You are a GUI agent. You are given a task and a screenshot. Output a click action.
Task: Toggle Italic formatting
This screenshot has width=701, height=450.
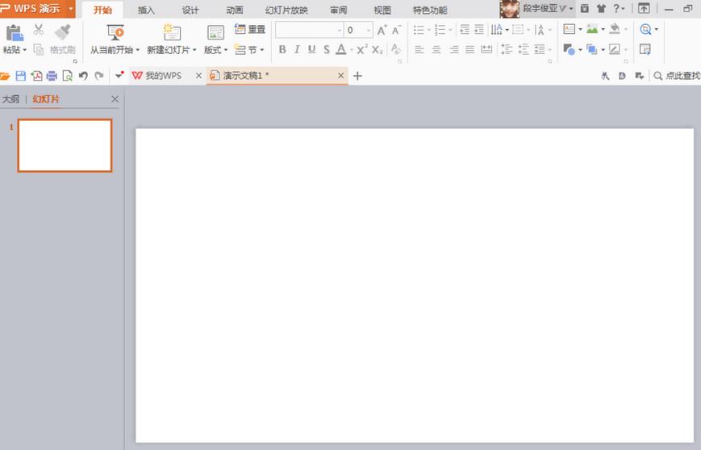tap(297, 50)
